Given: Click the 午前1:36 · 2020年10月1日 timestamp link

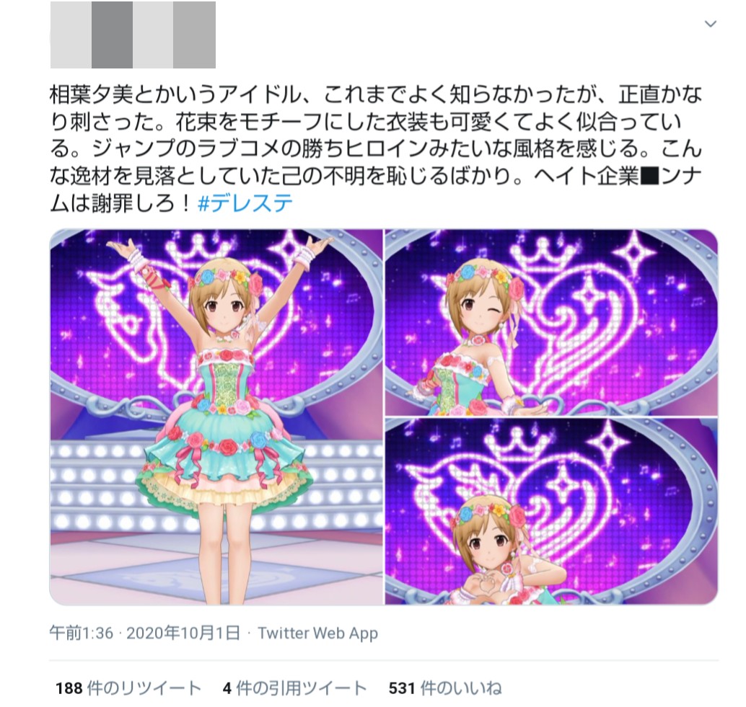Looking at the screenshot, I should coord(144,633).
